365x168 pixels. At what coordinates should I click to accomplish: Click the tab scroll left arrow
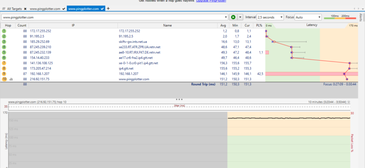point(355,9)
